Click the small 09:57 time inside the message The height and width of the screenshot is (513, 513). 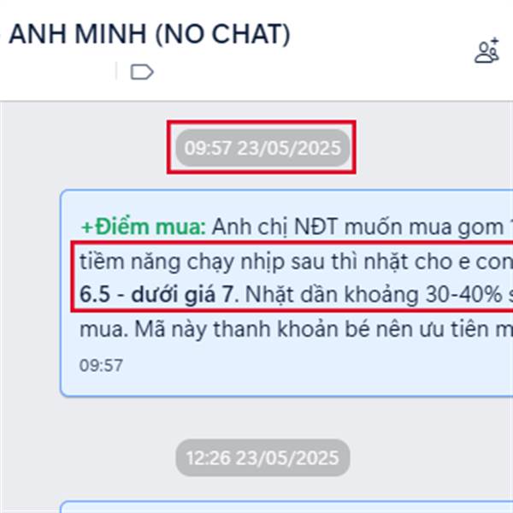[x=101, y=365]
